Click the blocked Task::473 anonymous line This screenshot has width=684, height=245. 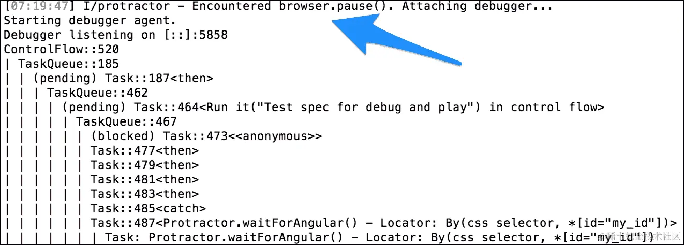coord(206,136)
